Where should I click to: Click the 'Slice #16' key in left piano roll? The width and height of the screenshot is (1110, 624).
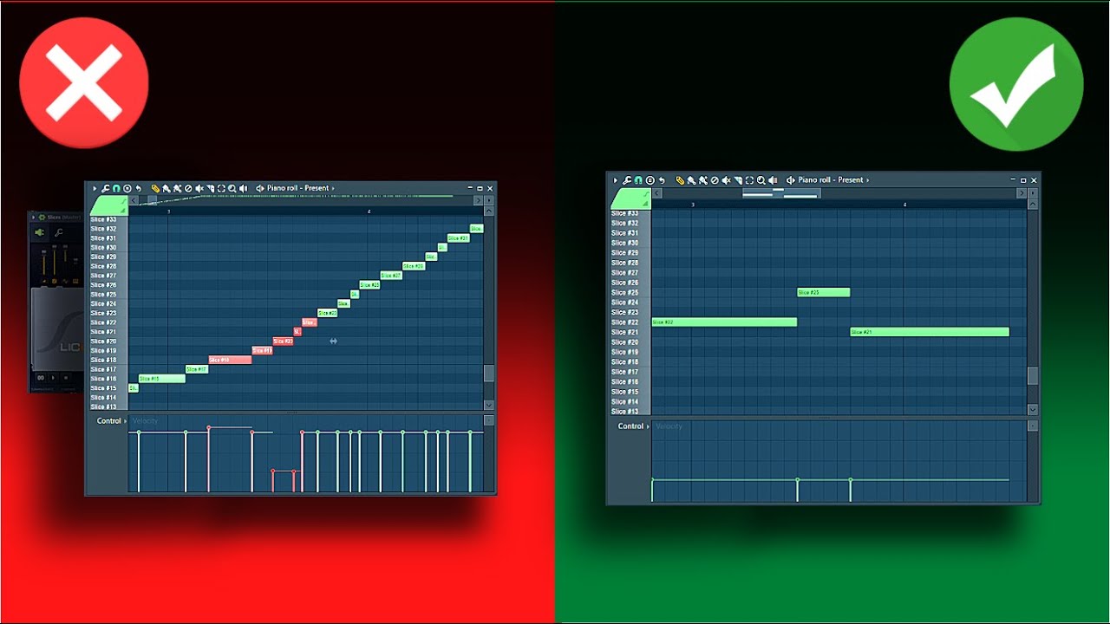tap(108, 379)
